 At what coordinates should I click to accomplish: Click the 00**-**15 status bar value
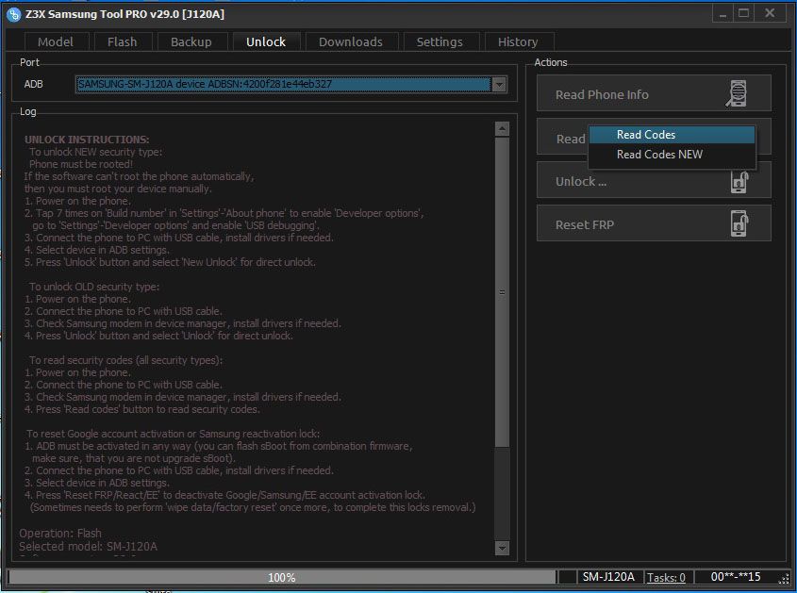point(736,577)
